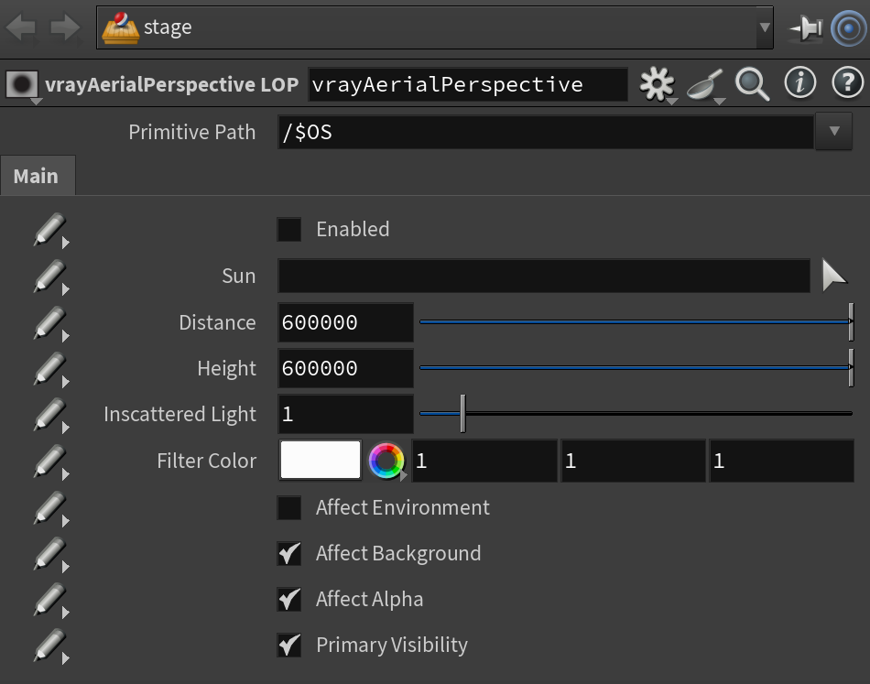The image size is (870, 684).
Task: Uncheck the Affect Alpha checkbox
Action: pyautogui.click(x=289, y=599)
